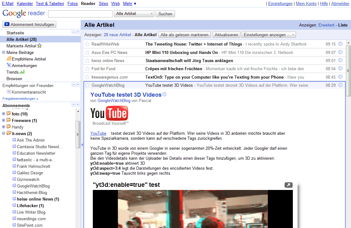Expand the foto folder
Screen dimensions: 351x228
tap(4, 114)
